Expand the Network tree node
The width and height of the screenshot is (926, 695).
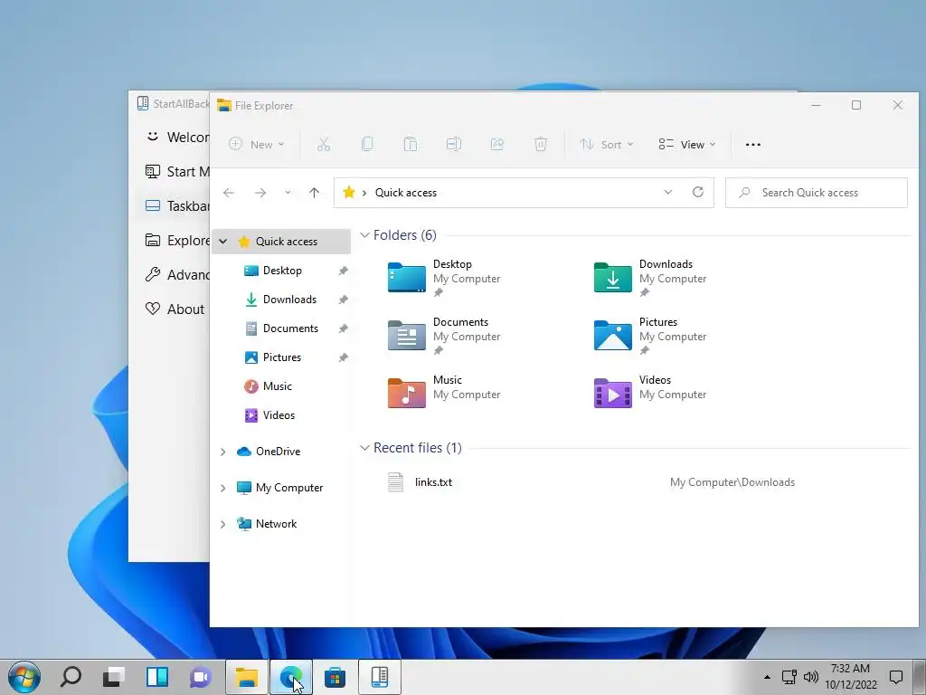pyautogui.click(x=222, y=524)
